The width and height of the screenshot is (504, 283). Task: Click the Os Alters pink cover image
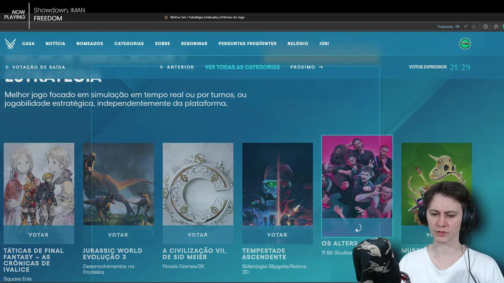point(357,177)
